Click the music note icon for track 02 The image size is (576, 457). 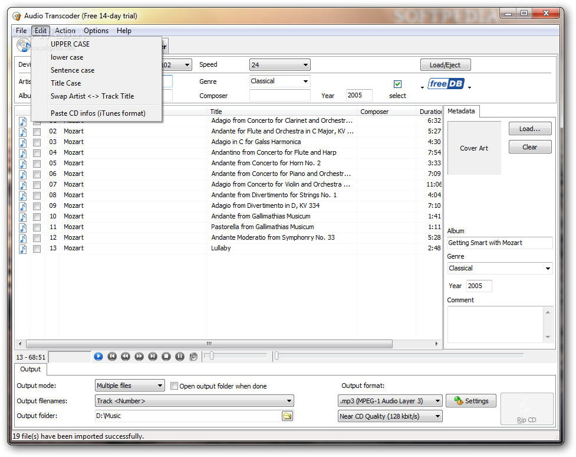[x=23, y=132]
